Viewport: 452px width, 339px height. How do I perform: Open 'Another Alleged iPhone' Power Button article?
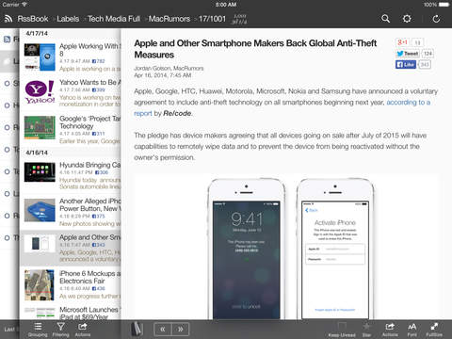[x=71, y=212]
